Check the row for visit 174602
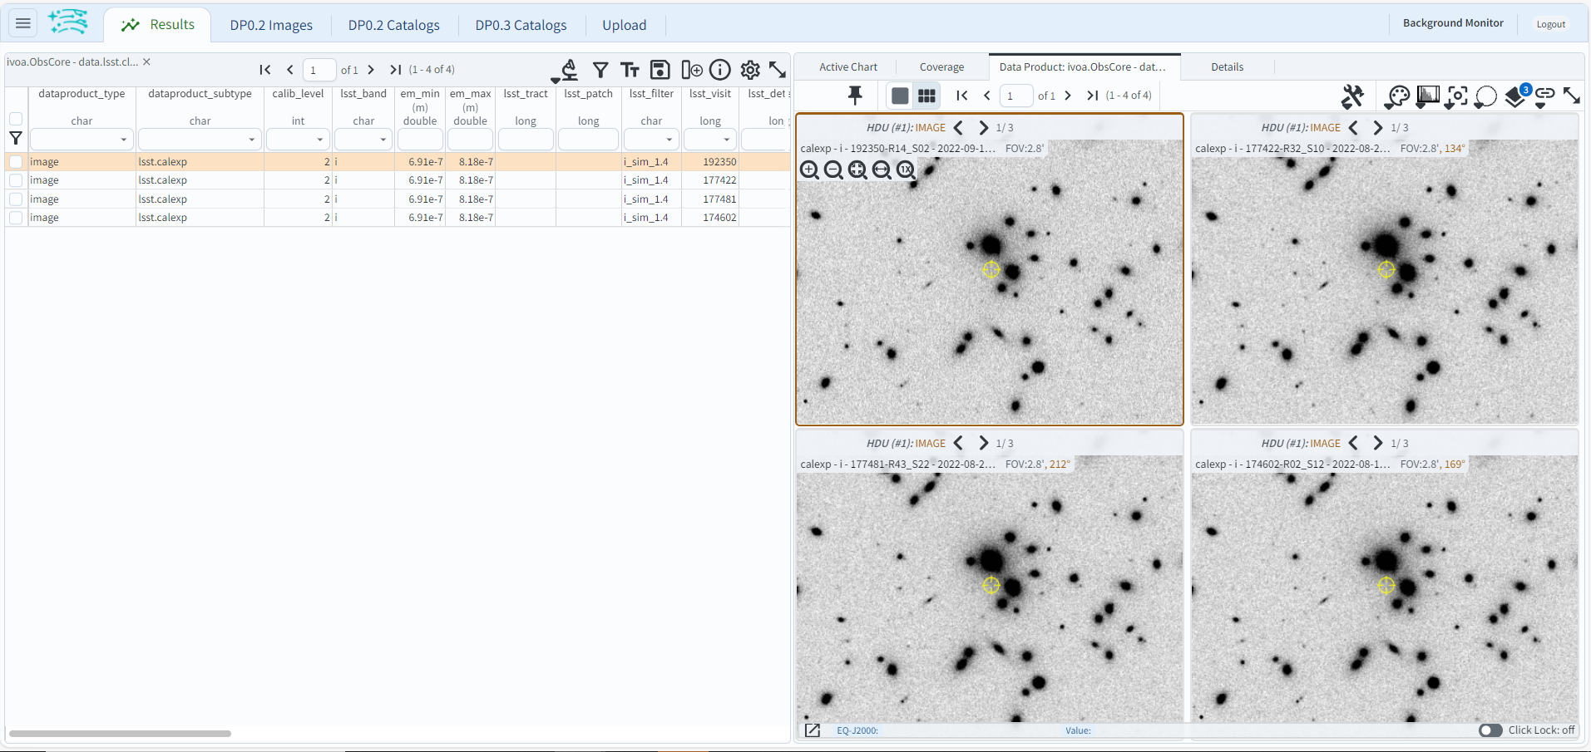 coord(16,218)
